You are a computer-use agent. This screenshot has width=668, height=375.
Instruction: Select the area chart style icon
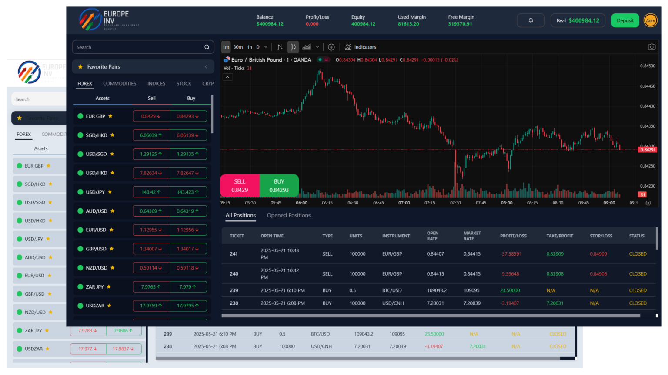307,47
